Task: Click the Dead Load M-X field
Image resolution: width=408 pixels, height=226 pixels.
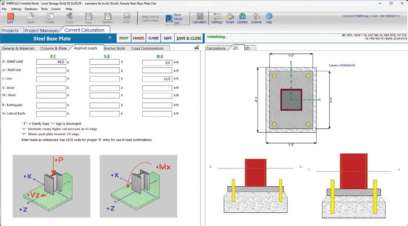Action: pyautogui.click(x=157, y=63)
